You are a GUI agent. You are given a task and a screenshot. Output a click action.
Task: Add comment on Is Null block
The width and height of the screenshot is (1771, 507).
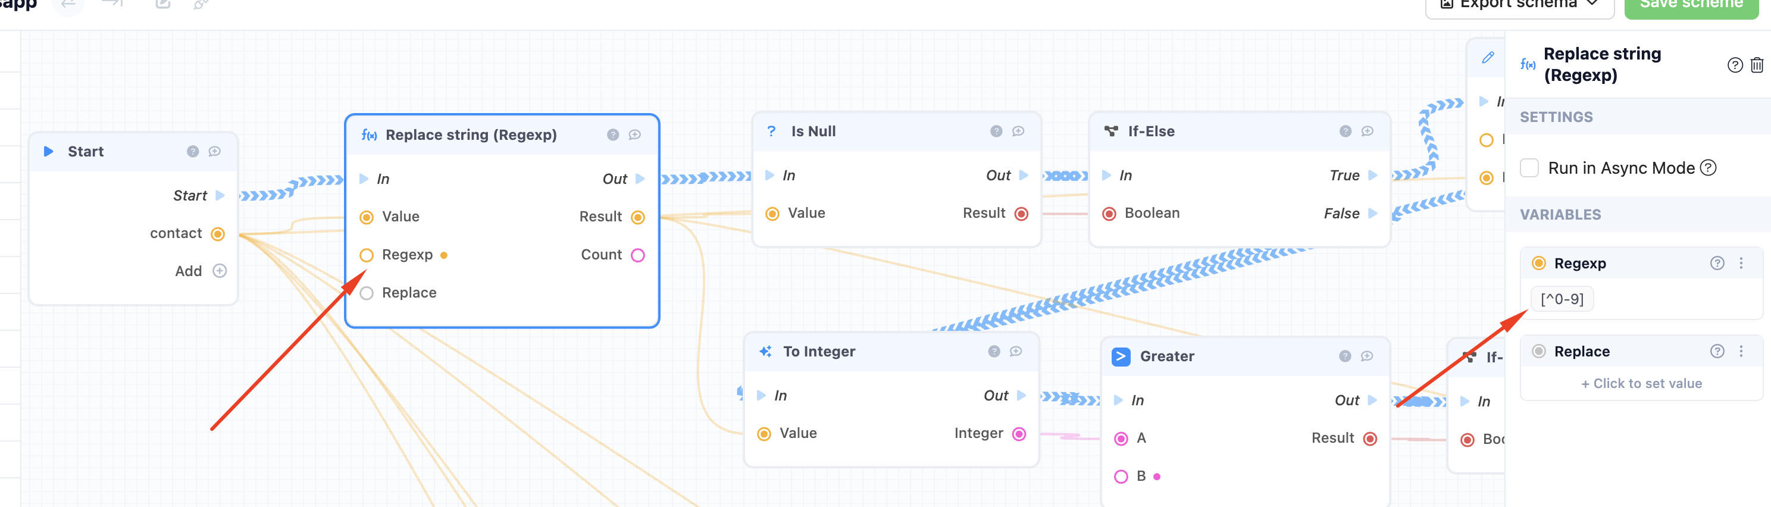pyautogui.click(x=1018, y=132)
